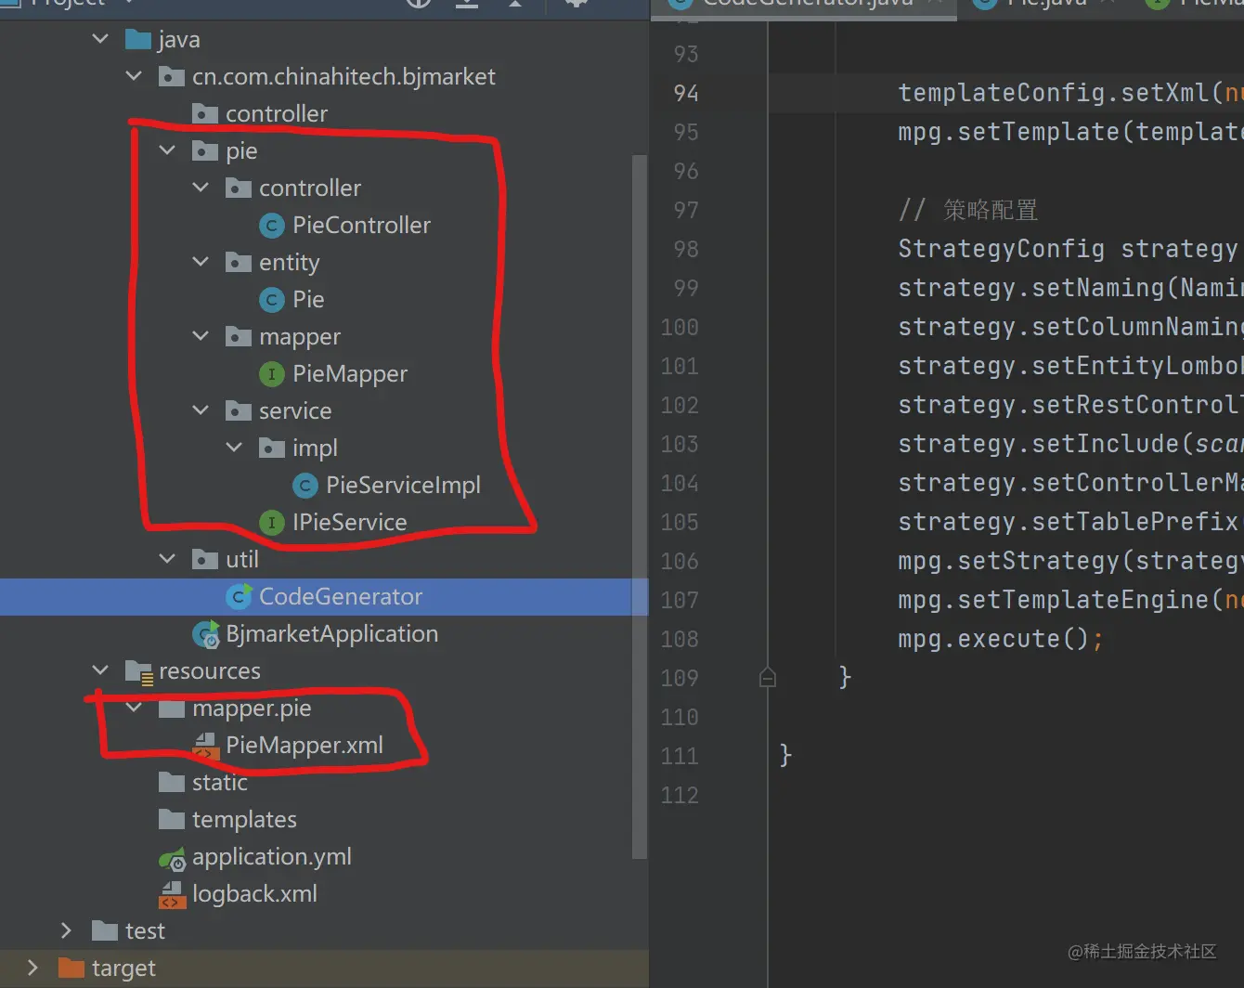Collapse the pie package chevron
The height and width of the screenshot is (988, 1244).
(x=167, y=150)
